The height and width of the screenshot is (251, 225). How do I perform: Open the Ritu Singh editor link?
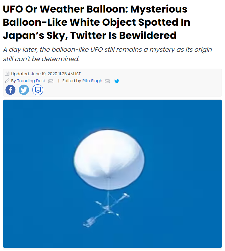(92, 81)
